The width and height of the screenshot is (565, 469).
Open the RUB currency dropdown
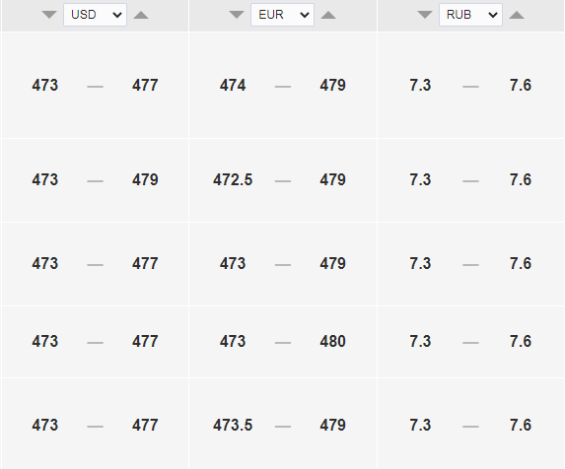click(x=470, y=15)
